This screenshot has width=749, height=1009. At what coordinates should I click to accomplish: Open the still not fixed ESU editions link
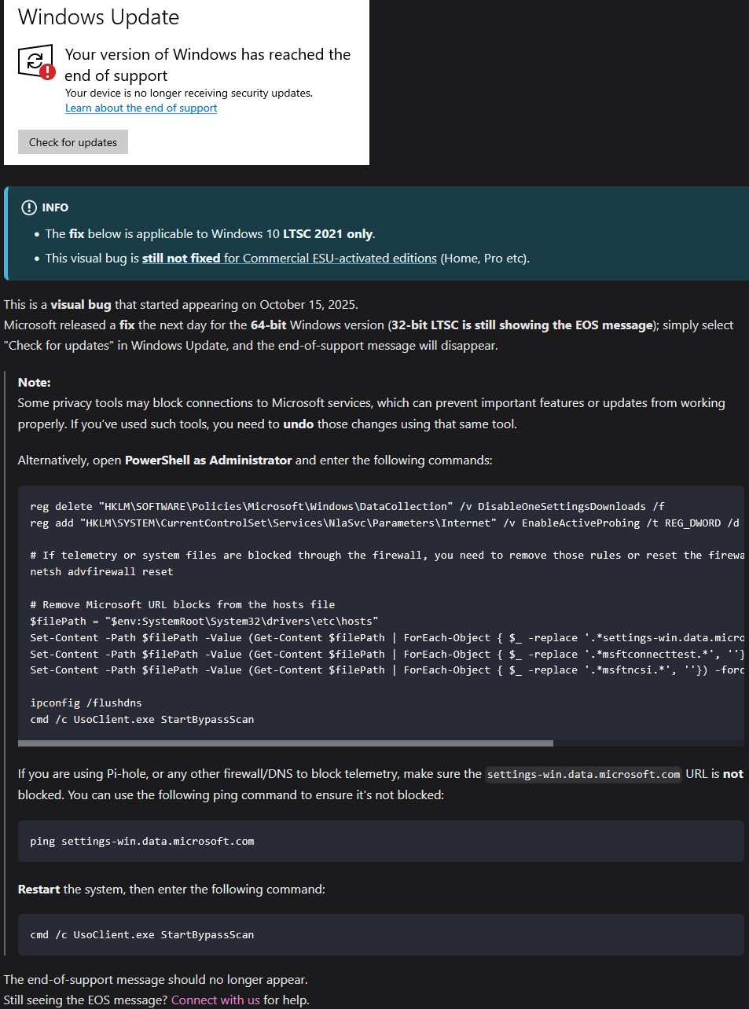point(289,258)
